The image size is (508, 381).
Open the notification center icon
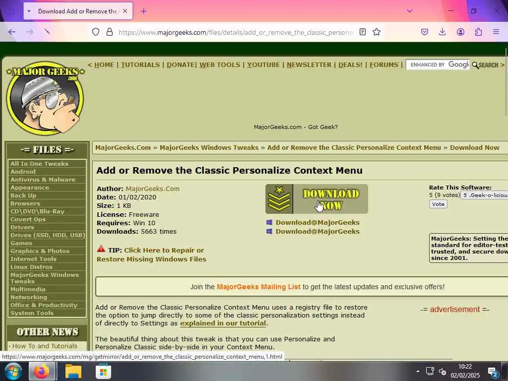(x=493, y=372)
